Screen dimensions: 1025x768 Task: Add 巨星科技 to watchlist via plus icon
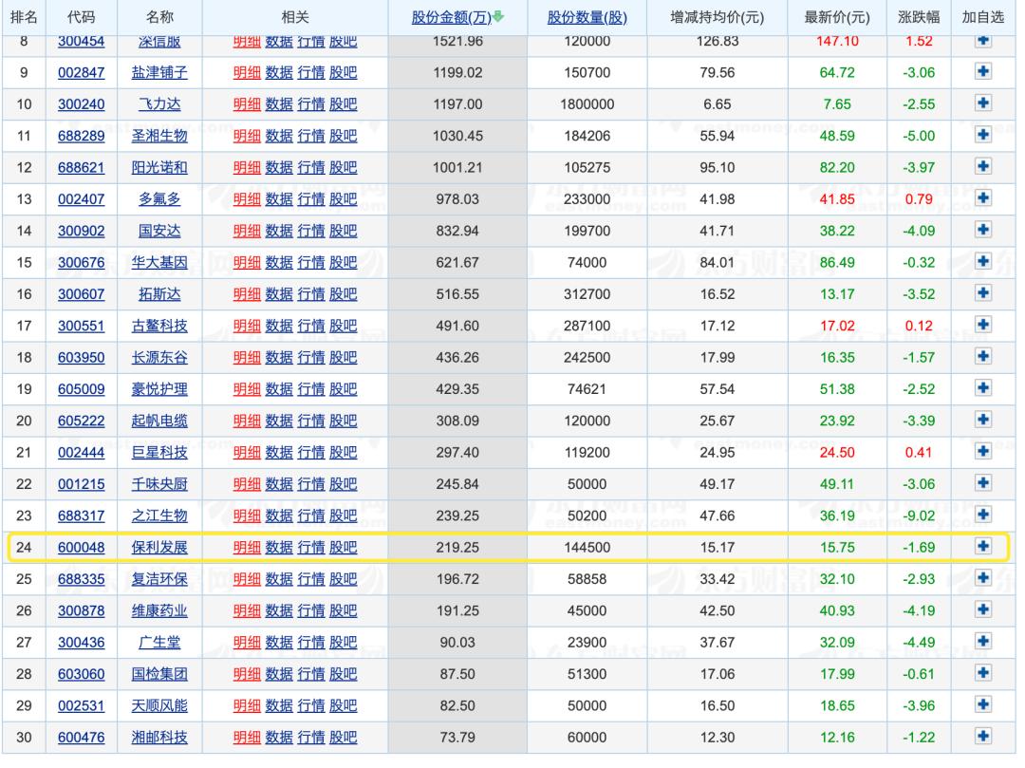(982, 452)
